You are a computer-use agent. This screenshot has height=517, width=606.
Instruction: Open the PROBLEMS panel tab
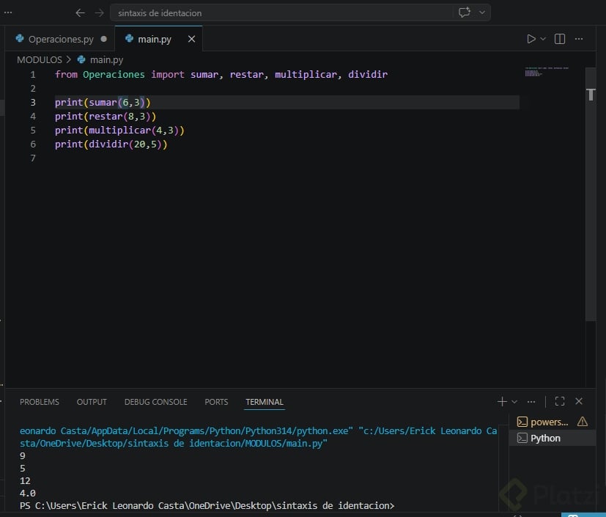coord(40,402)
